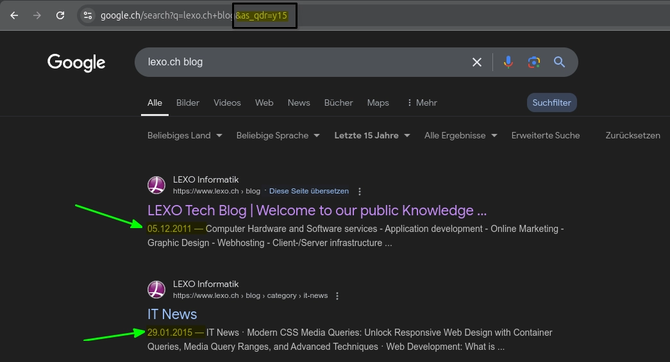Open site information icon in address bar
670x362 pixels.
88,15
